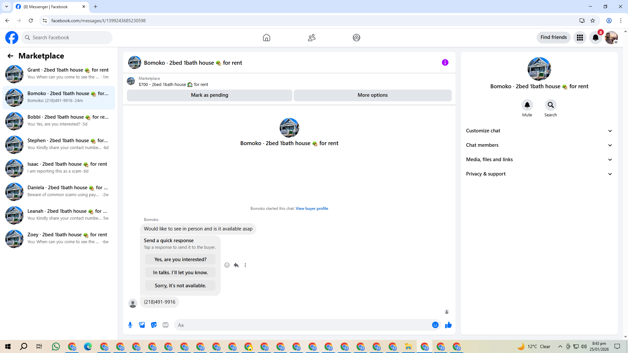Viewport: 628px width, 353px height.
Task: Click More options button
Action: 373,95
